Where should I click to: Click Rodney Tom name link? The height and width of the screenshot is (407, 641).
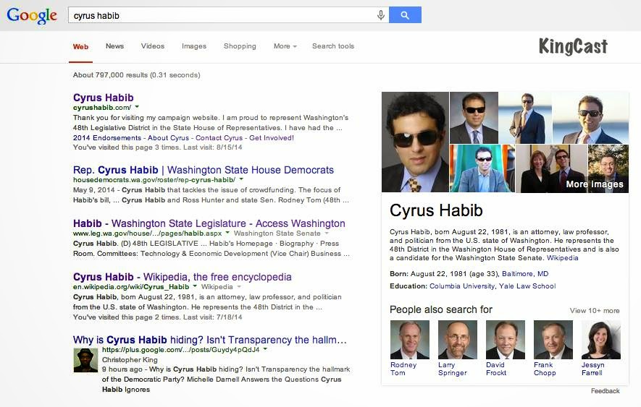pos(403,369)
